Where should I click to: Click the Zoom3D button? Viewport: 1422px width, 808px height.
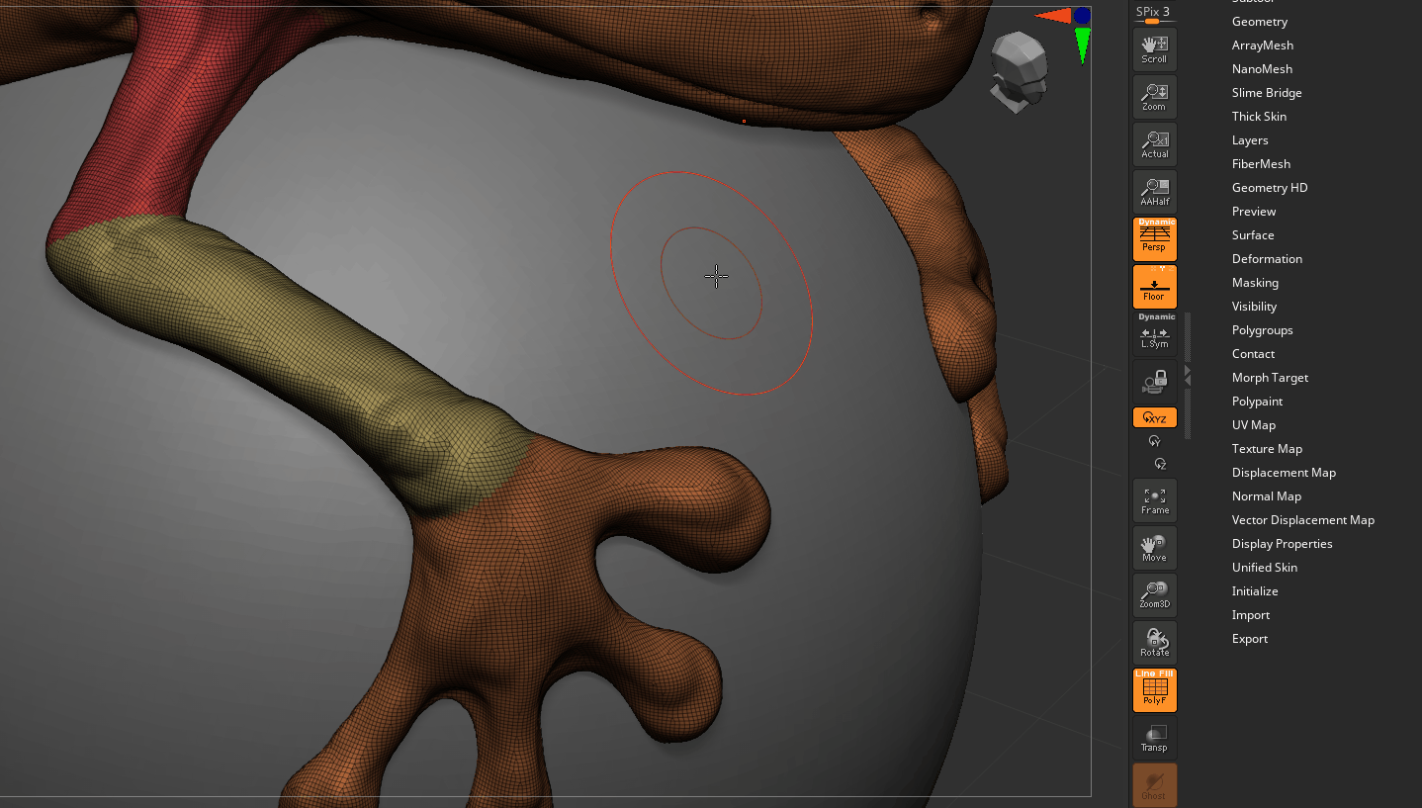tap(1154, 594)
